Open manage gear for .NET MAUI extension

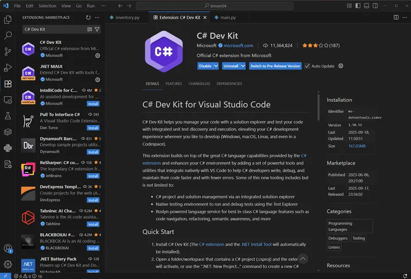(x=98, y=79)
